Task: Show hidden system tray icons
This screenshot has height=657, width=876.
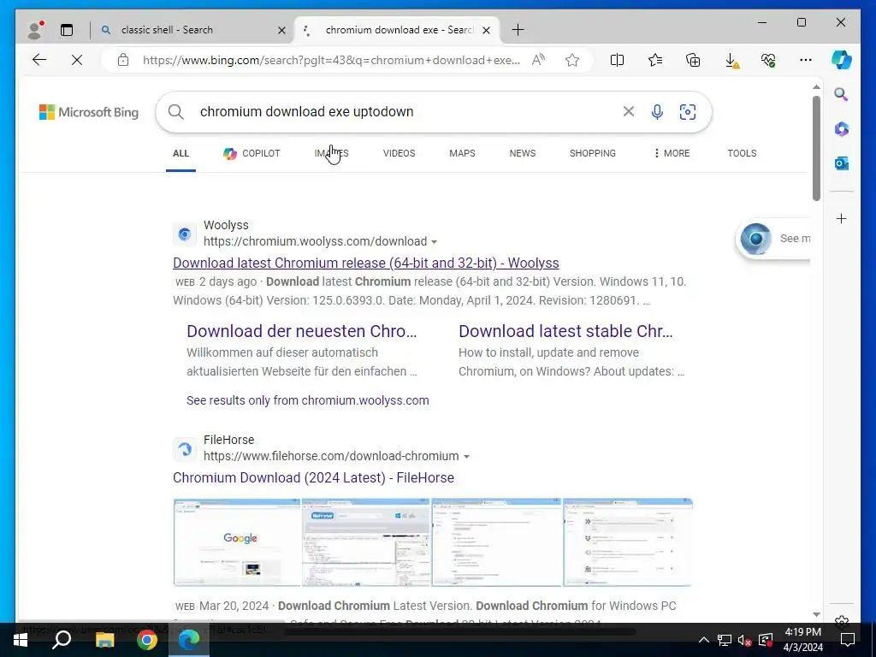Action: point(704,640)
